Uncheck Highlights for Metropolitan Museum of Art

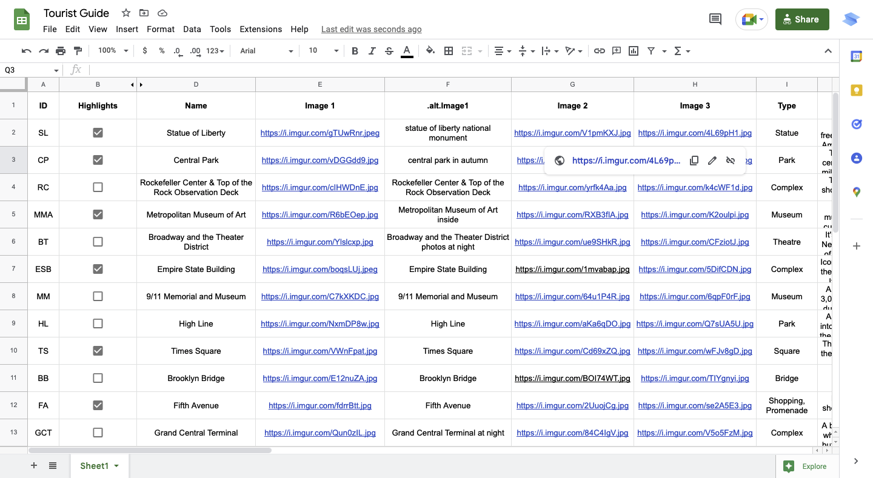point(98,214)
